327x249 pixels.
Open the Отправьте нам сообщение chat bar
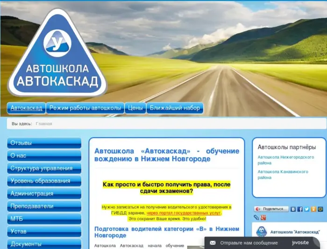tap(249, 243)
